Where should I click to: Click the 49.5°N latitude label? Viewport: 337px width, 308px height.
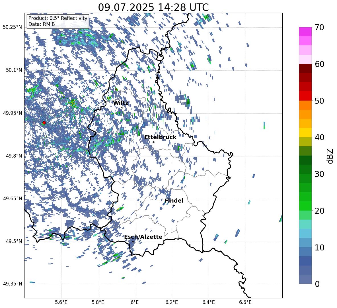coord(14,241)
